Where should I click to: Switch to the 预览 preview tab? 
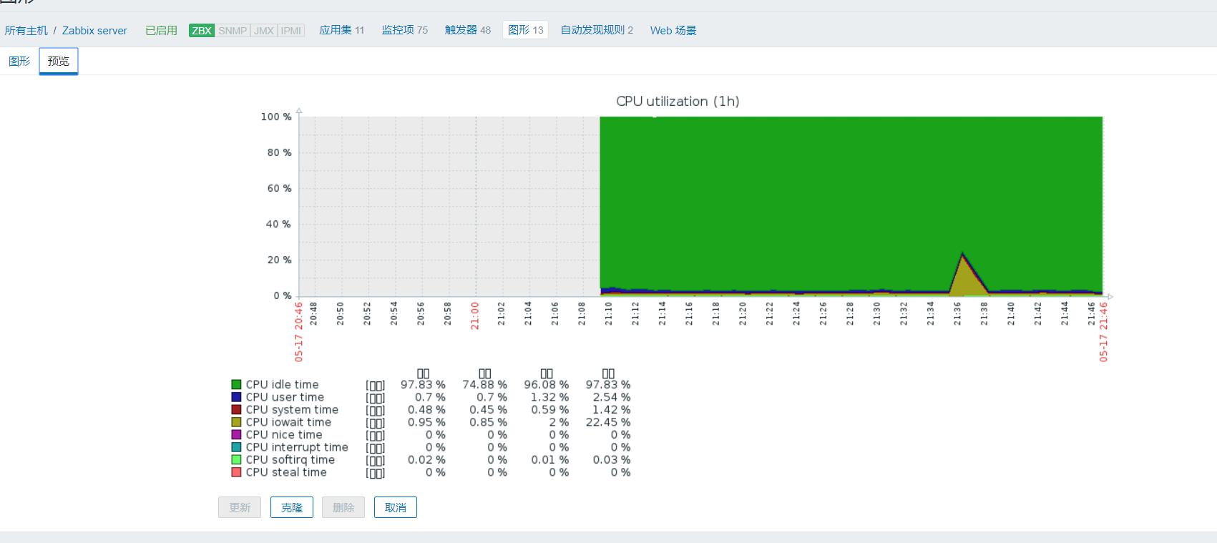point(59,62)
